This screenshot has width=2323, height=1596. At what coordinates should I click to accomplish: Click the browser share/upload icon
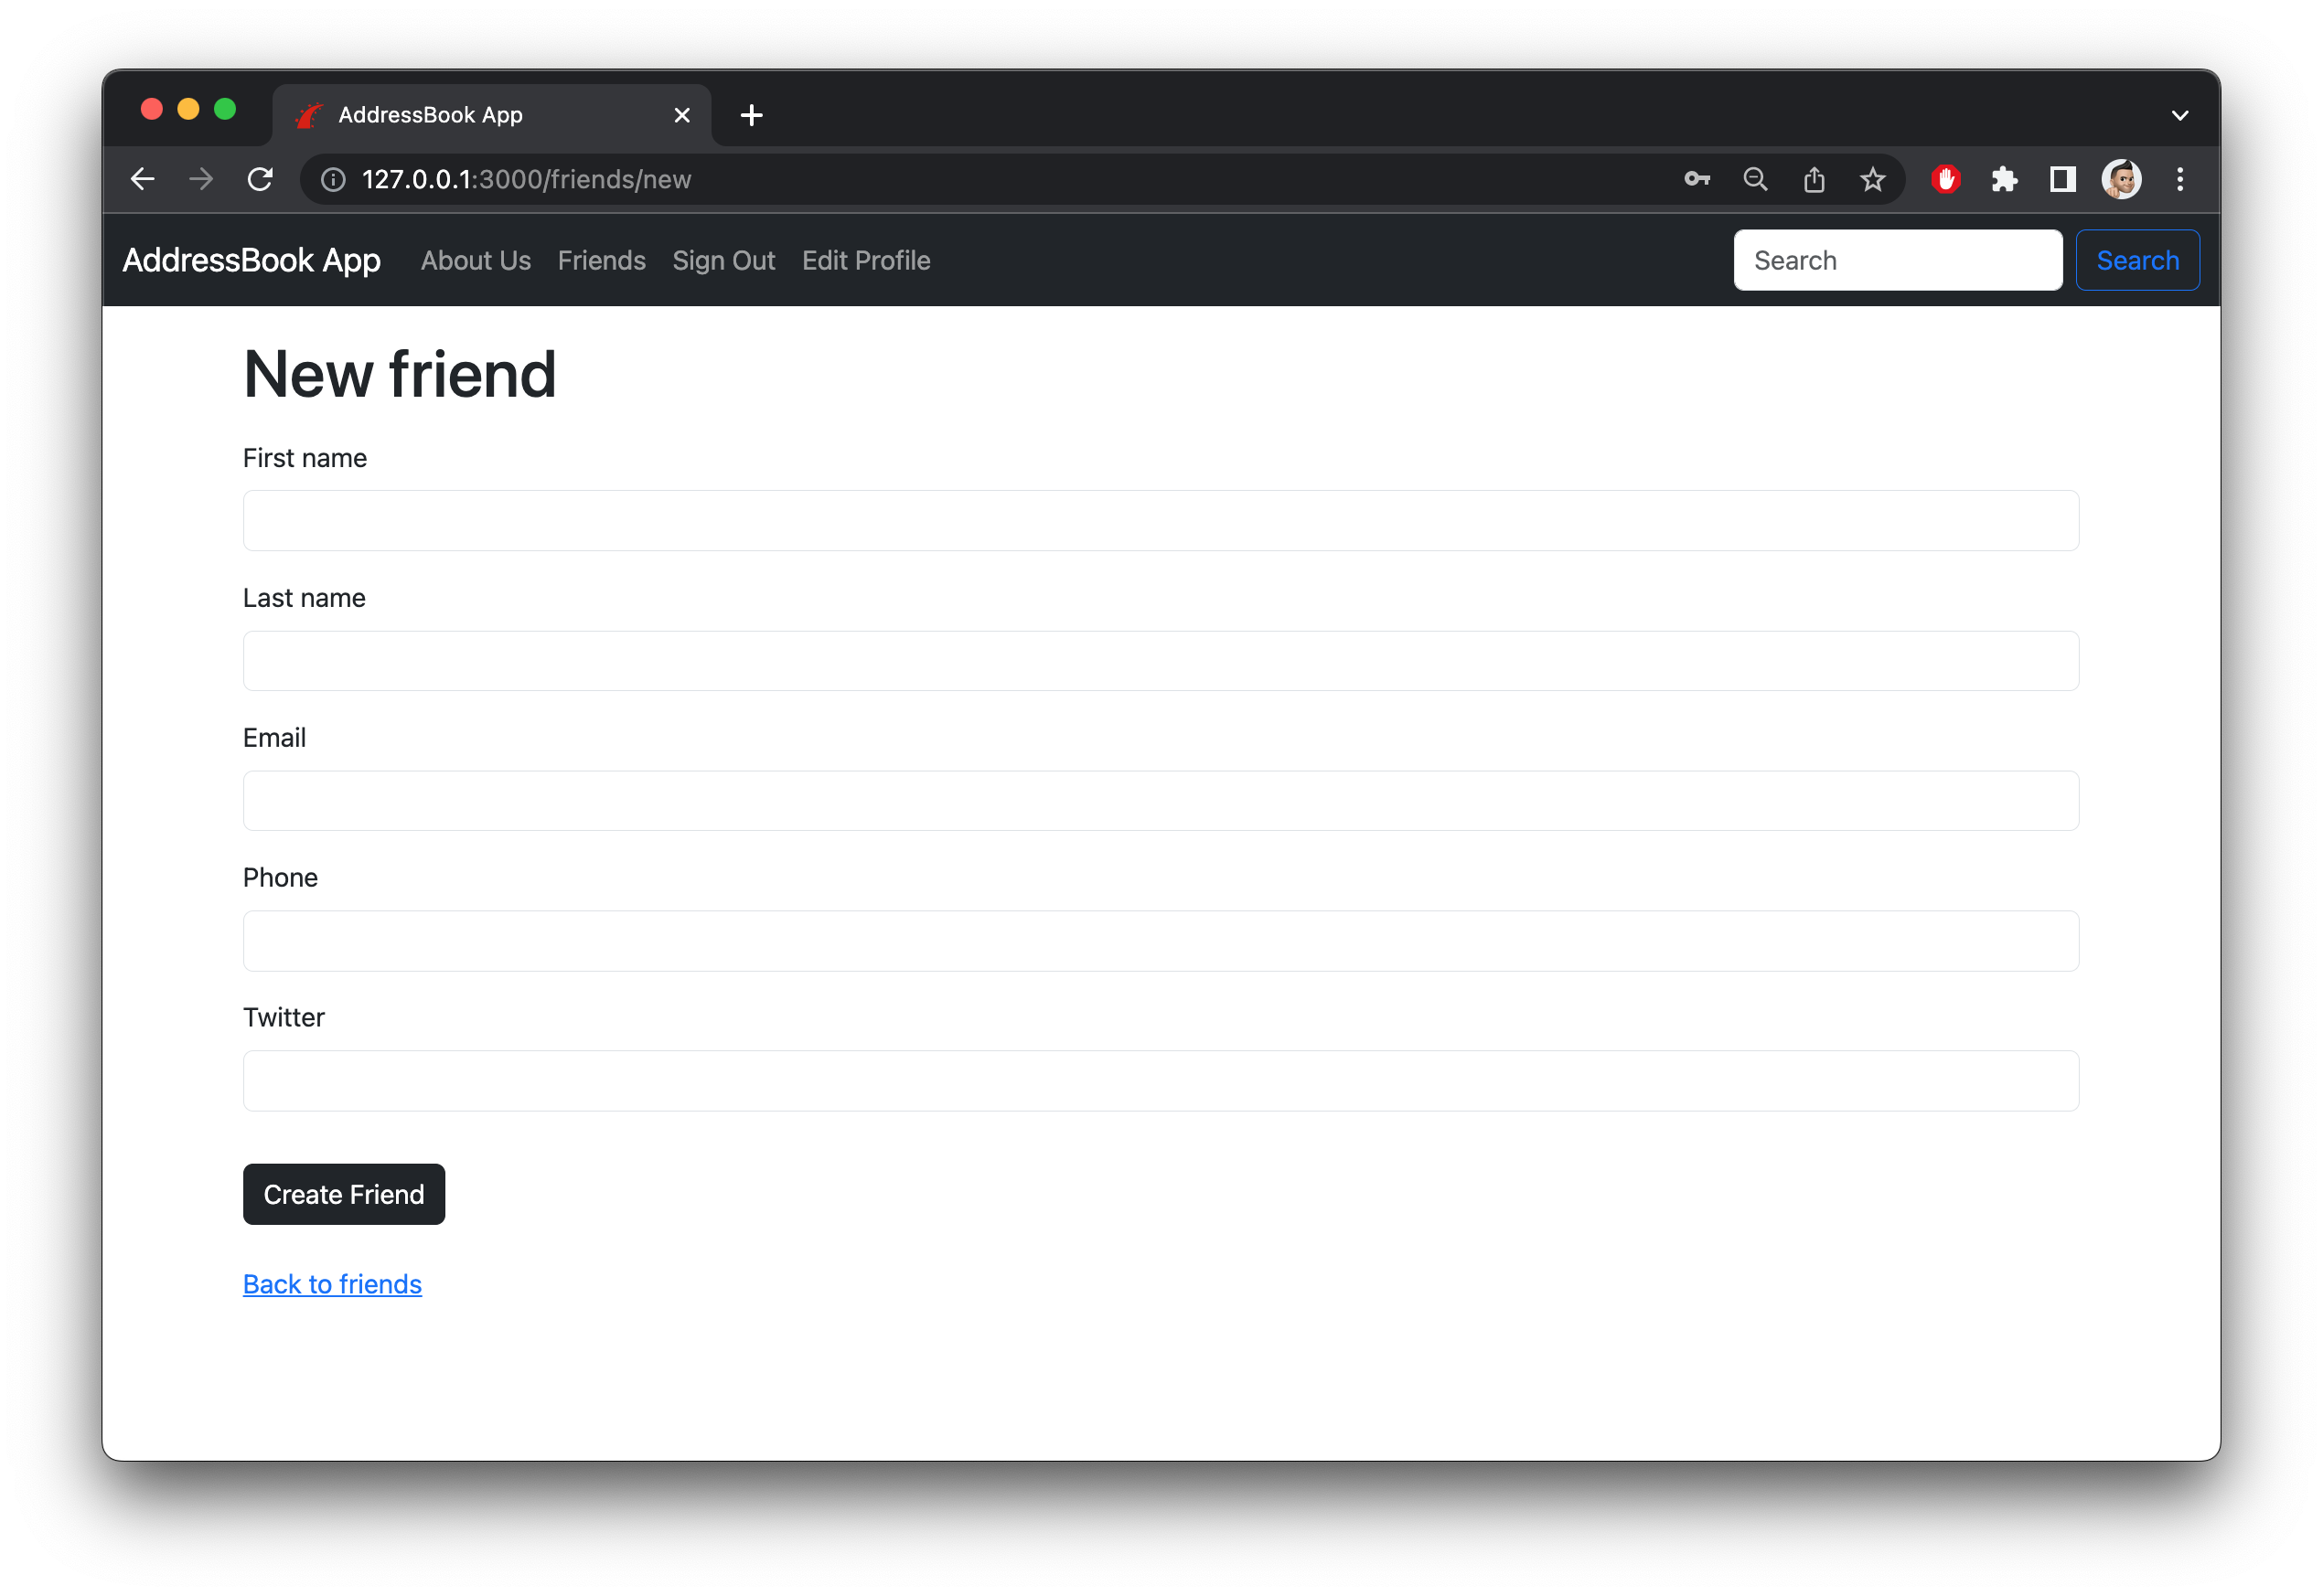coord(1815,176)
